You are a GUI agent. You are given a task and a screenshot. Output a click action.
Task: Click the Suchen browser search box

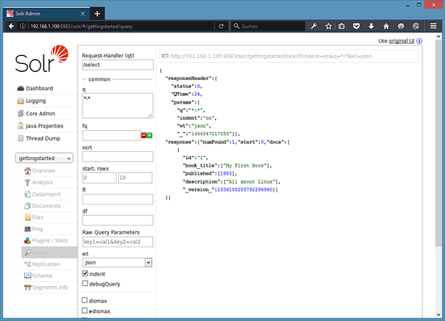(x=268, y=26)
